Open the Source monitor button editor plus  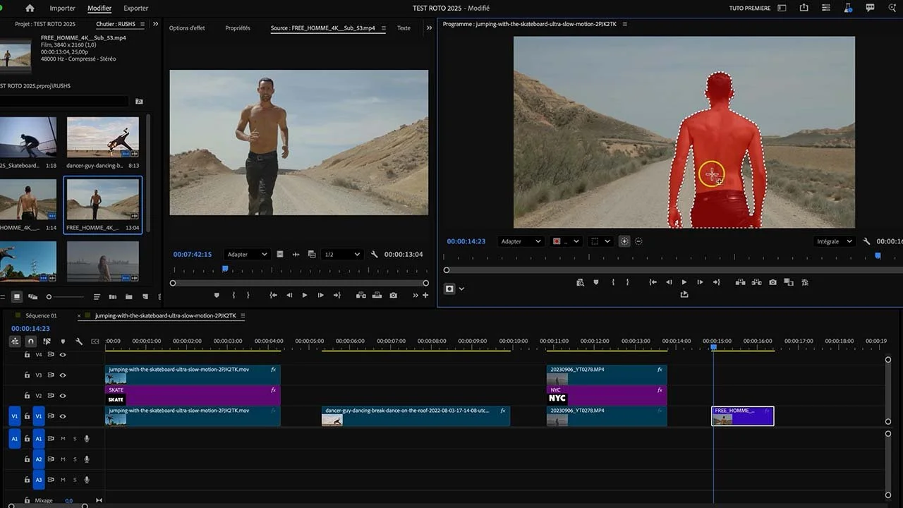click(x=425, y=295)
